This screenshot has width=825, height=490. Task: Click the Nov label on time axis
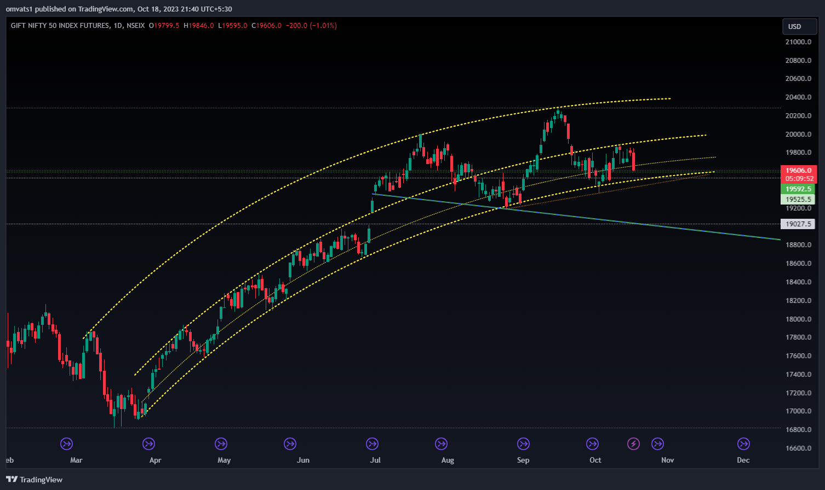click(668, 460)
